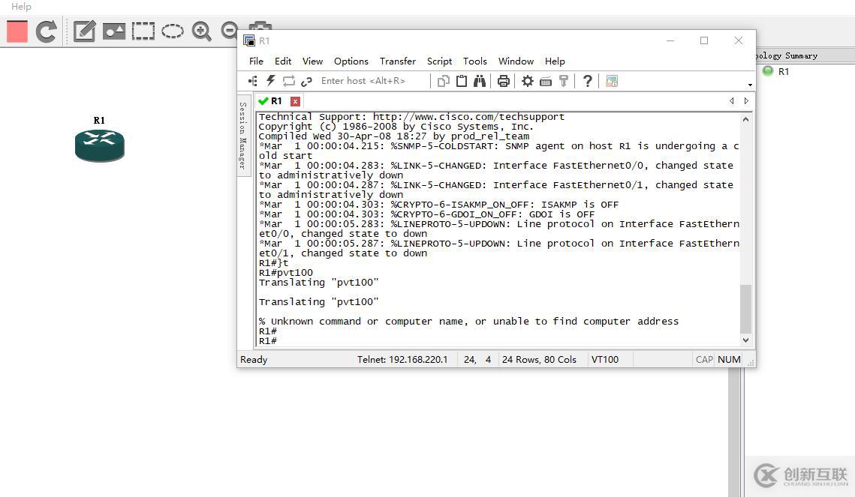Click the CAP indicator in status bar

(704, 359)
